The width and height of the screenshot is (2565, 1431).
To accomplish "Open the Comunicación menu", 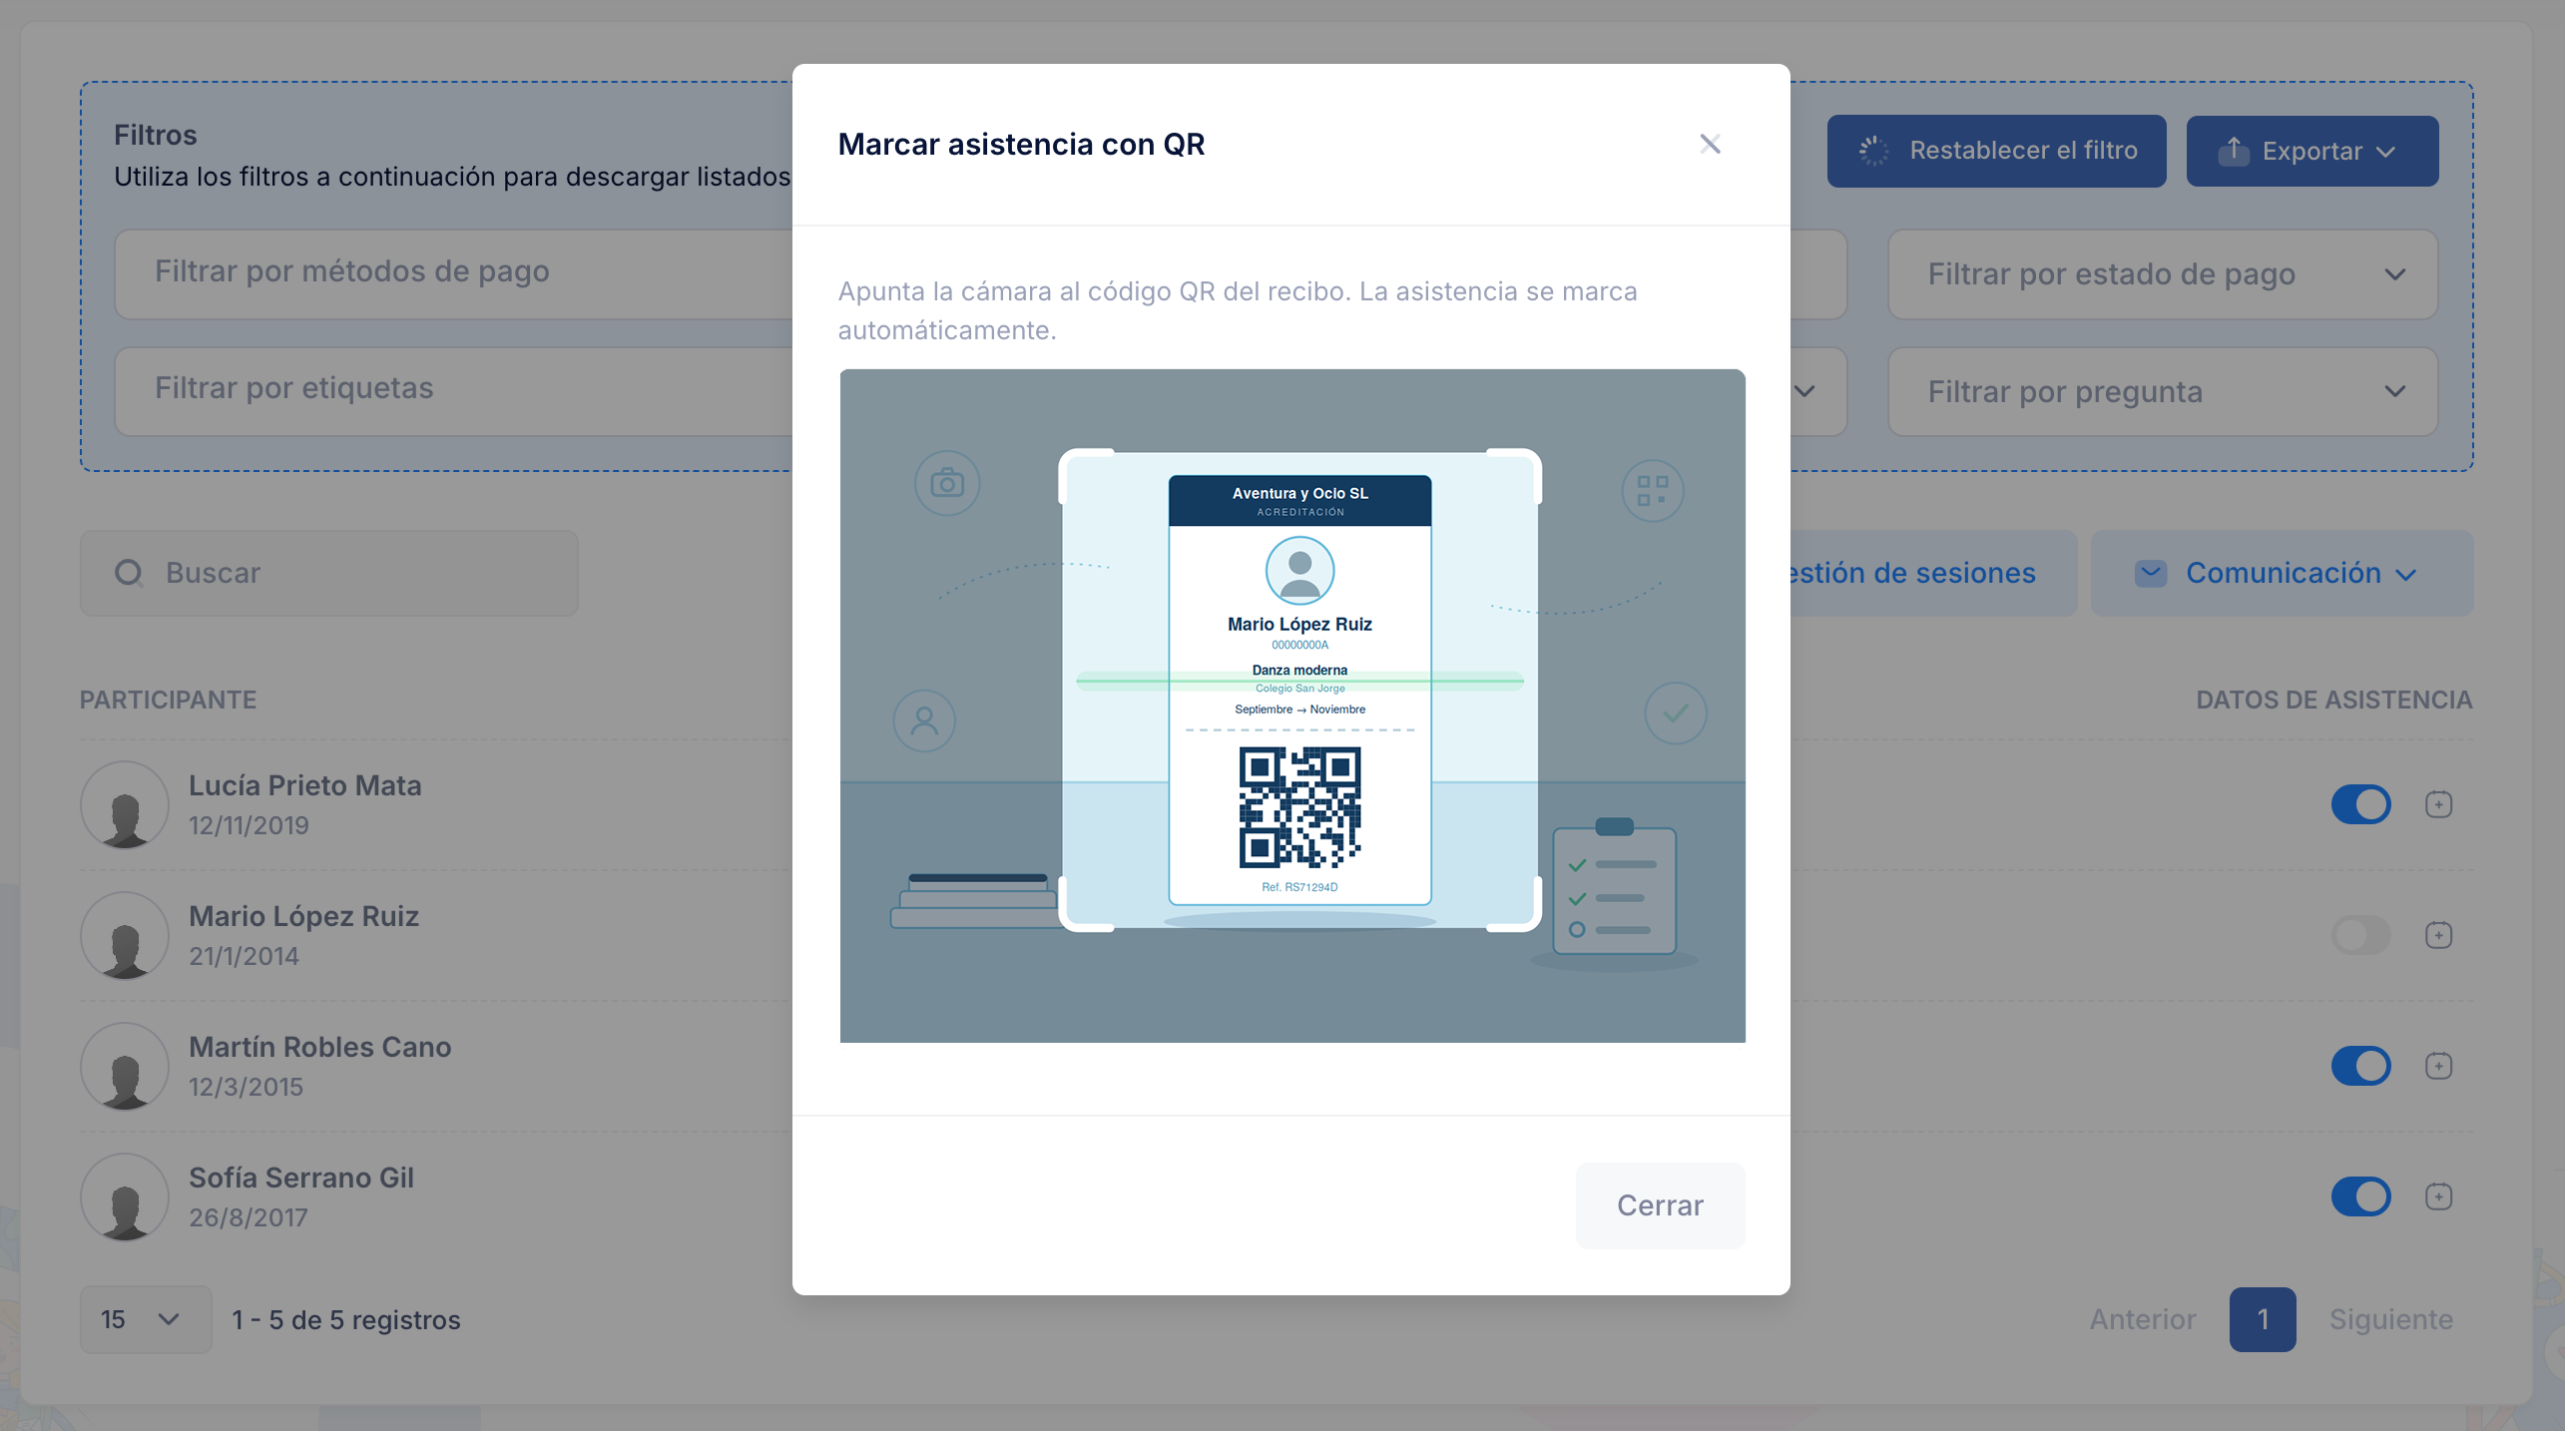I will coord(2282,573).
